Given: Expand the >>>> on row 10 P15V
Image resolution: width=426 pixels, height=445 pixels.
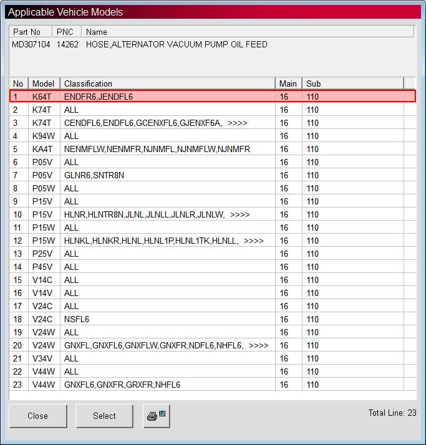Looking at the screenshot, I should click(240, 215).
